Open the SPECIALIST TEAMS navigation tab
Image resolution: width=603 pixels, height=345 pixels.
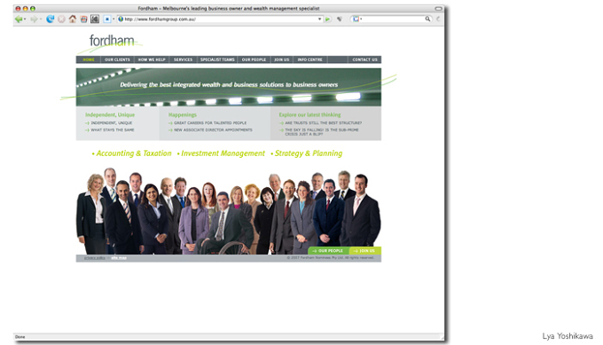[217, 59]
